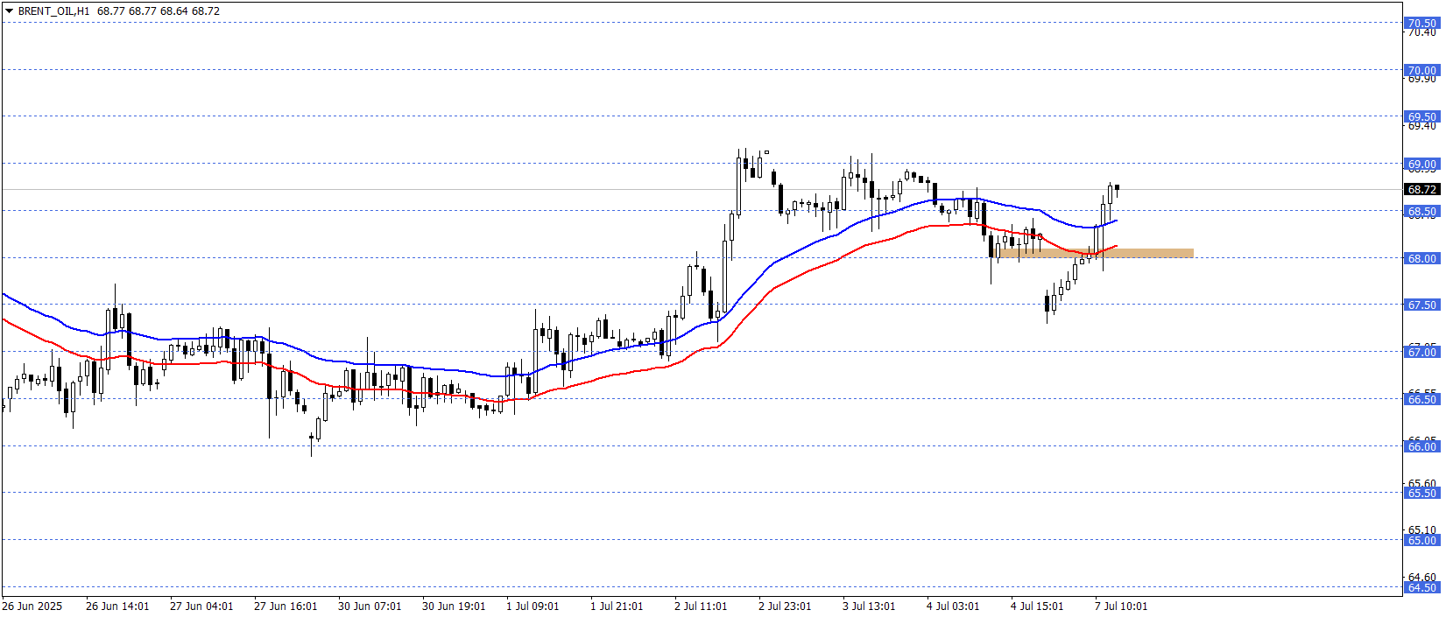Screen dimensions: 1446x617
Task: Click the 27 Jun 04:01 time label
Action: tap(201, 606)
